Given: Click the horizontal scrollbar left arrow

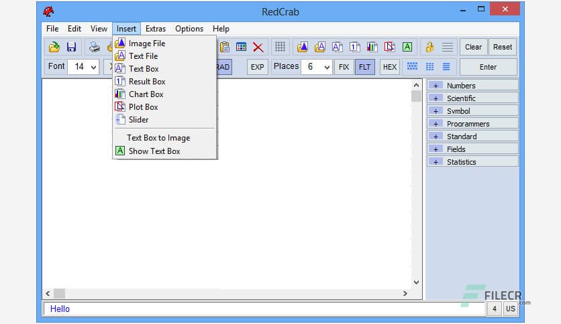Looking at the screenshot, I should point(48,293).
